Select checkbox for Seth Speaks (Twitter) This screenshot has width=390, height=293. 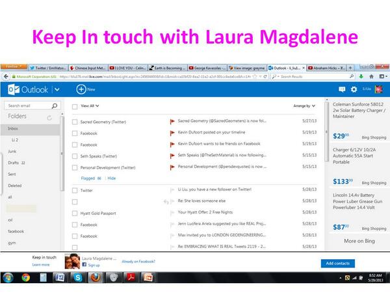coord(75,156)
